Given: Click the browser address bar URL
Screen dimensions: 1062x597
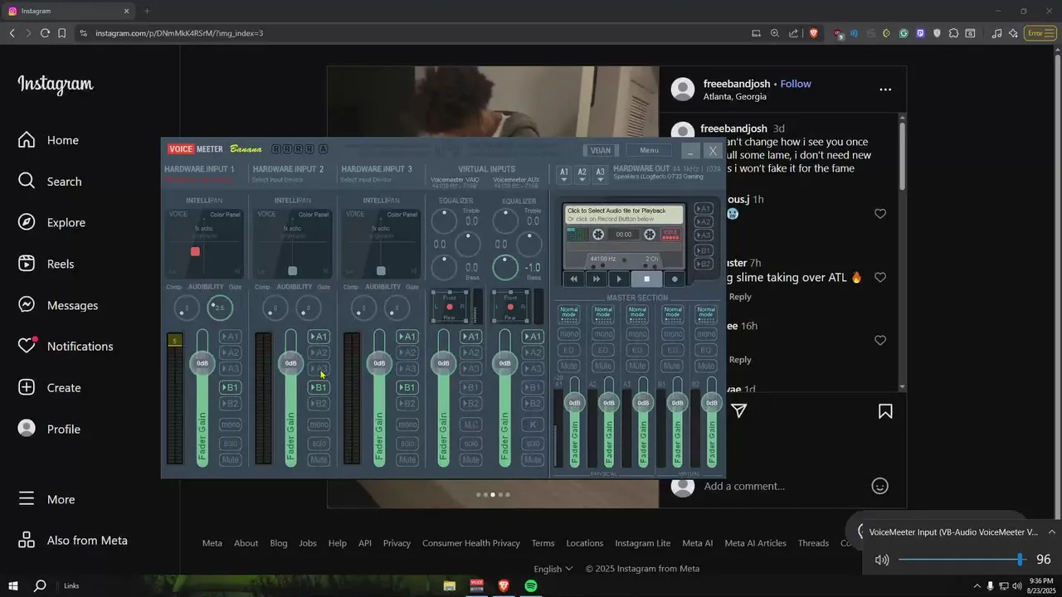Looking at the screenshot, I should 179,33.
